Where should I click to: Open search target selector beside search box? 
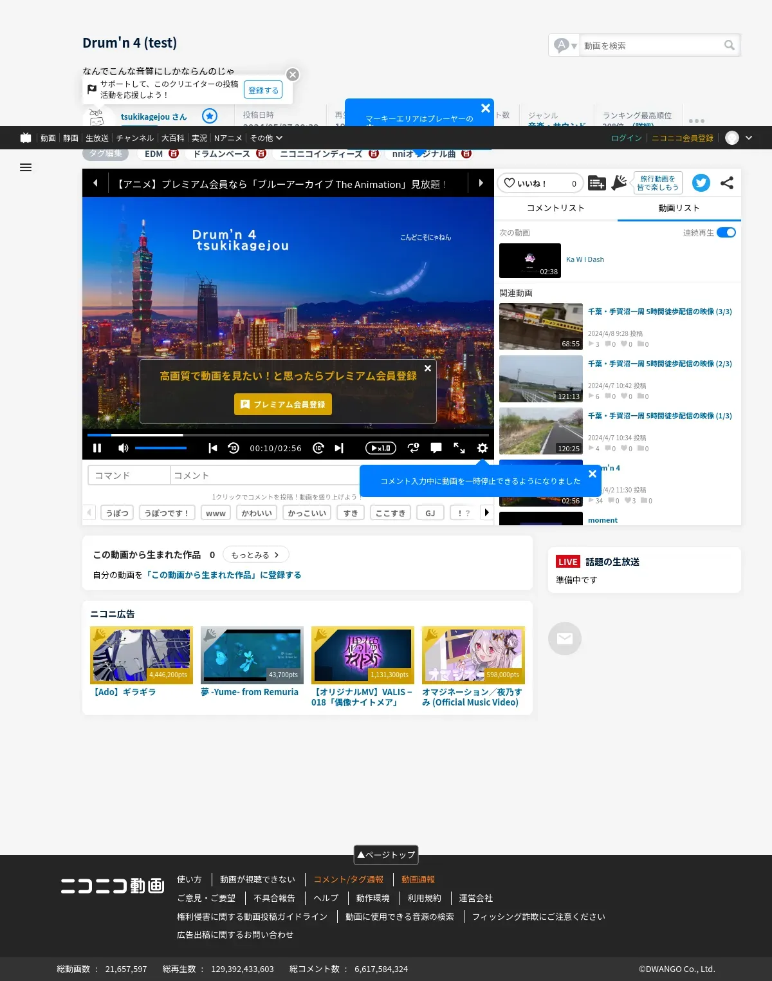coord(565,45)
